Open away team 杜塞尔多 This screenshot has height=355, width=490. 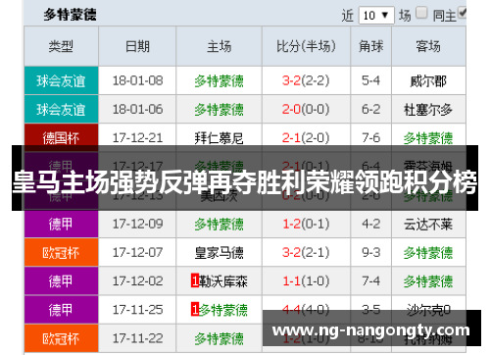coord(428,109)
